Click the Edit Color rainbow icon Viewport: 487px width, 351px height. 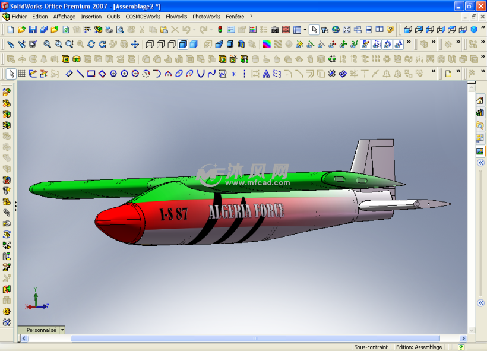(x=267, y=45)
